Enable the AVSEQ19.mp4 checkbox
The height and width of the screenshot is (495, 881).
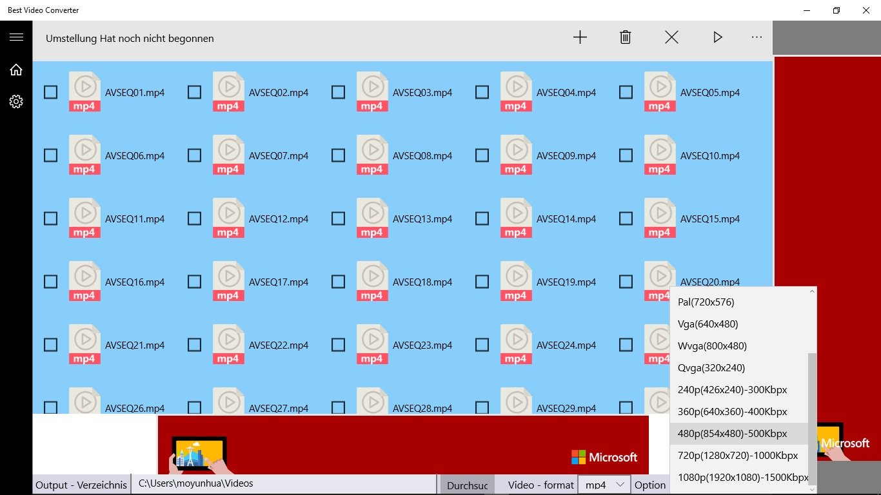[482, 282]
